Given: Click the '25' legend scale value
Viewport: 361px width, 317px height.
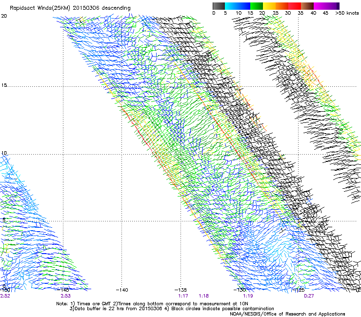Looking at the screenshot, I should (275, 13).
